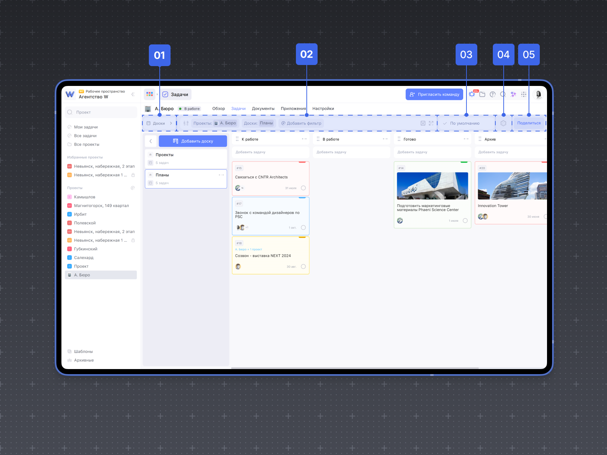This screenshot has width=607, height=455.
Task: Open options dots of К работе column
Action: 304,139
